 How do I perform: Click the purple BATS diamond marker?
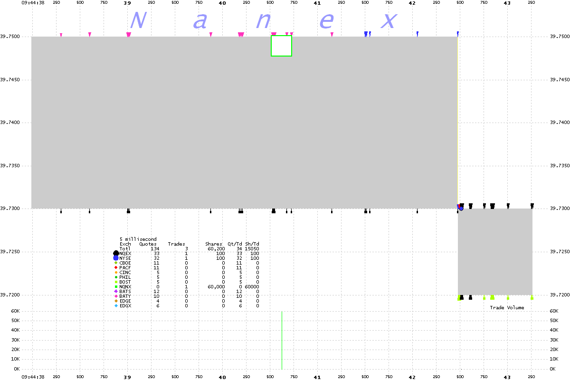[116, 291]
